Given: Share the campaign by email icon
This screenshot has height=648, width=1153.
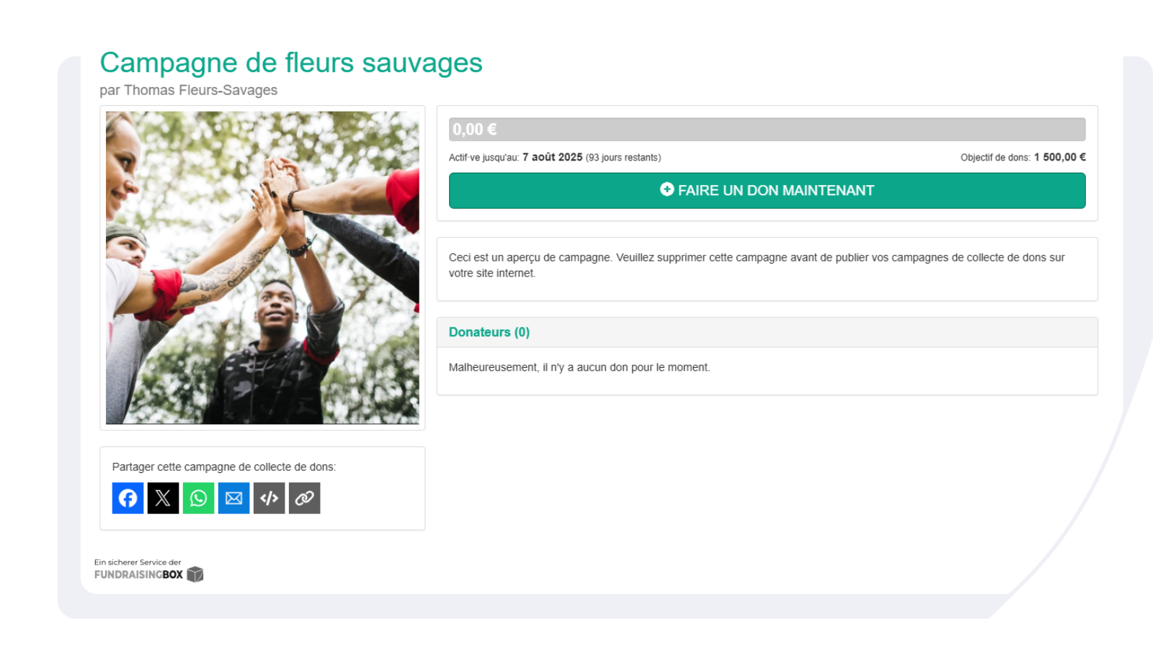Looking at the screenshot, I should click(233, 498).
